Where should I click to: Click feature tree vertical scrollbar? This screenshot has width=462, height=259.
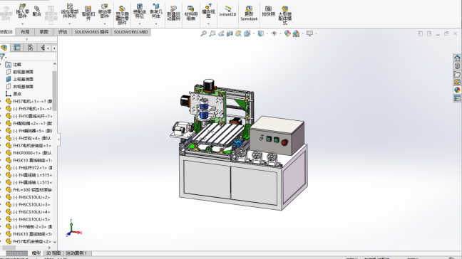pyautogui.click(x=54, y=91)
